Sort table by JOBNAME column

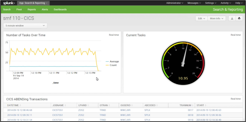(59, 105)
